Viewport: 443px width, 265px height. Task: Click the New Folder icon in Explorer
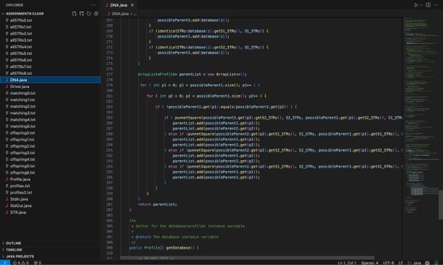82,13
